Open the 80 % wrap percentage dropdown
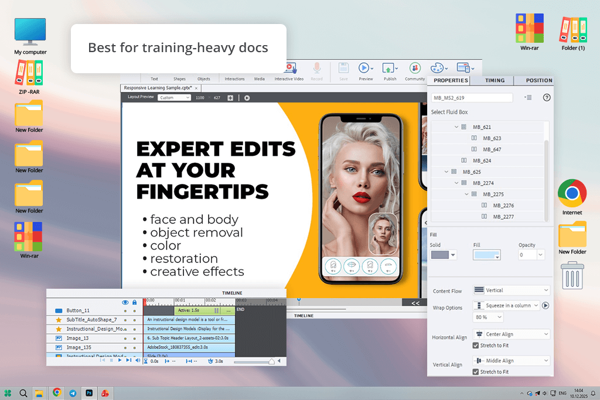 488,317
